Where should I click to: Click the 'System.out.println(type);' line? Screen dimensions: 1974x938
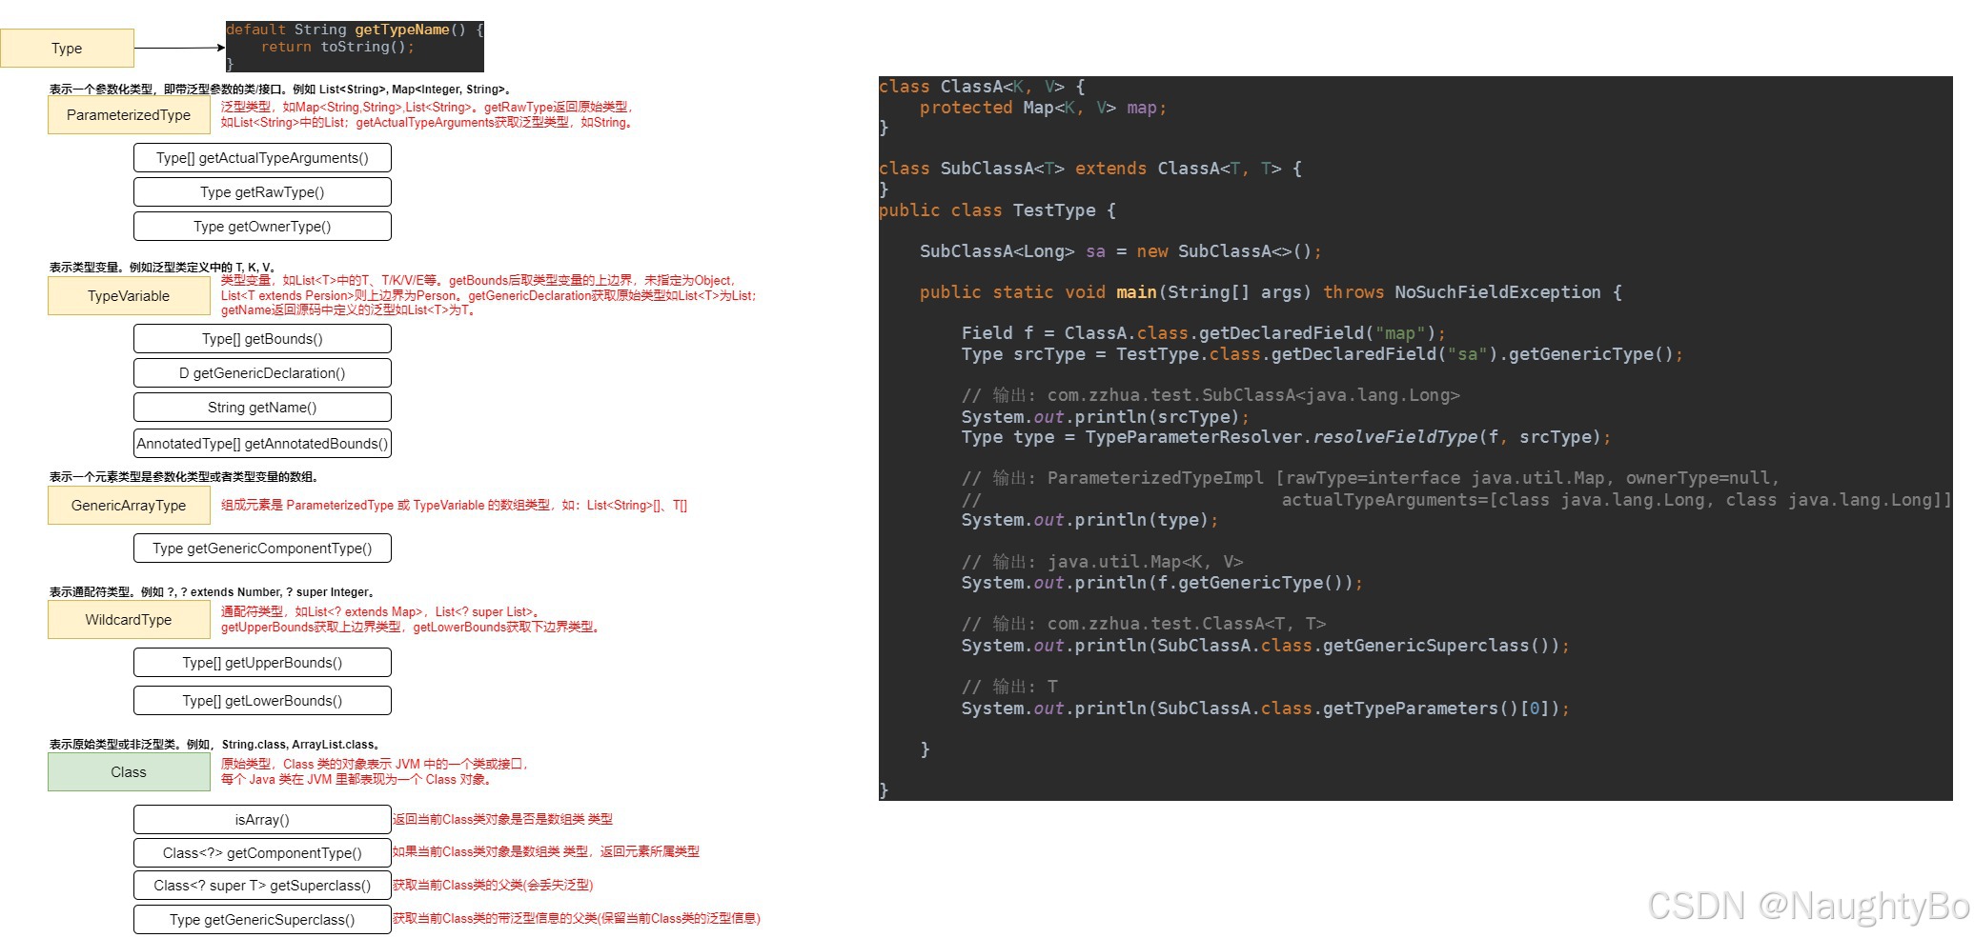[1089, 520]
